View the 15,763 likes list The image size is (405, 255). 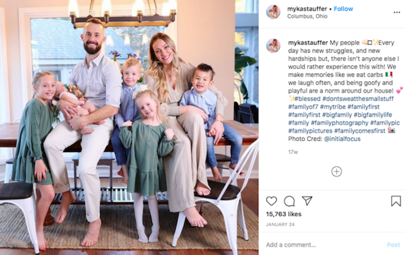(284, 214)
